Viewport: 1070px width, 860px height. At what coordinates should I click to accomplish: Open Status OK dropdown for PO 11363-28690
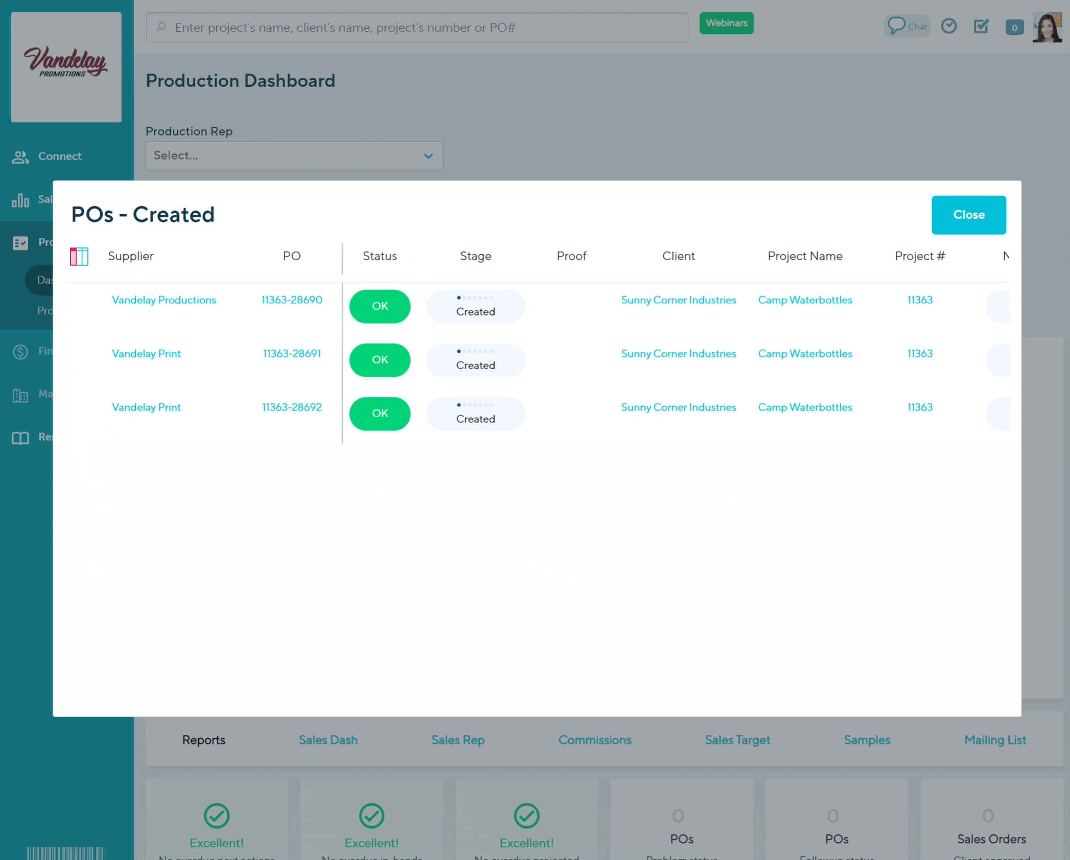pos(380,306)
